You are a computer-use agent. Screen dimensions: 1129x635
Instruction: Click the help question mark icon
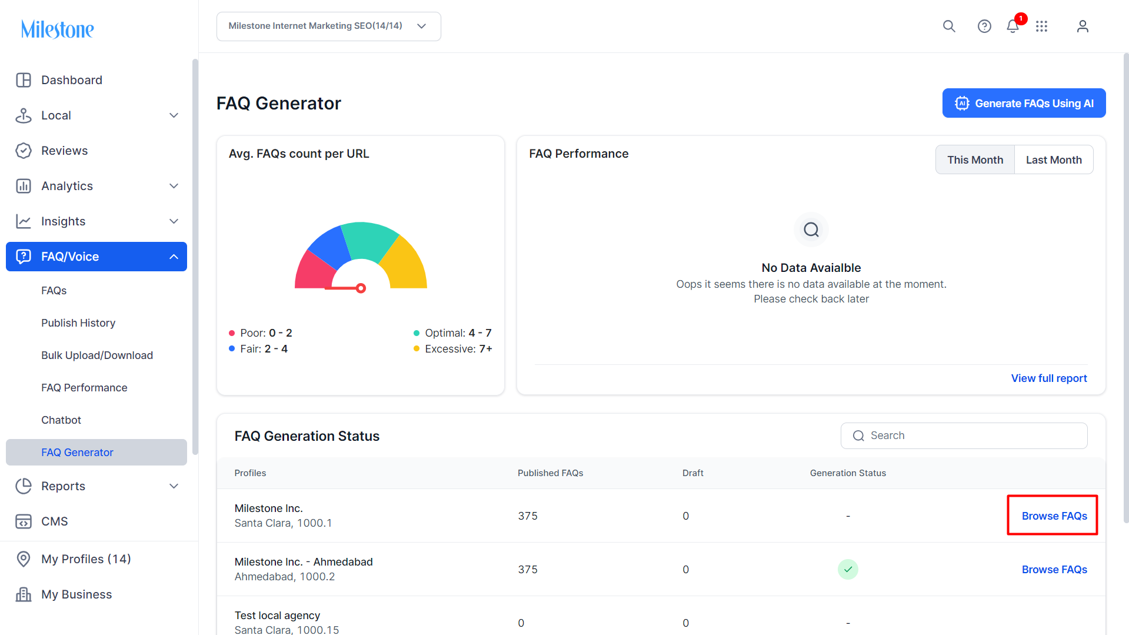pos(984,26)
